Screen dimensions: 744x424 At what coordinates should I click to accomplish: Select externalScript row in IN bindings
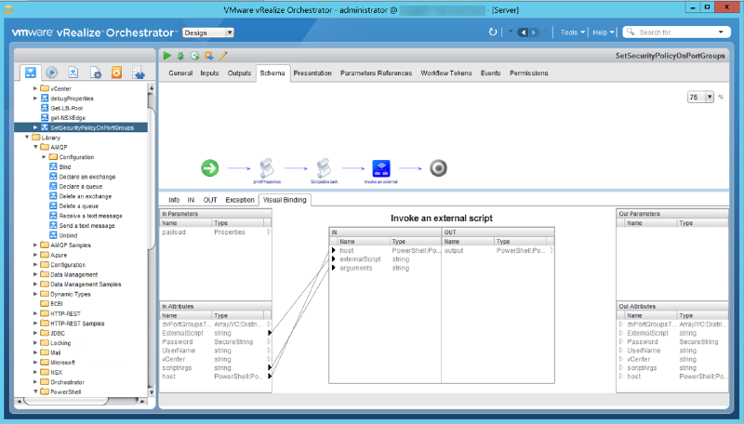[385, 258]
